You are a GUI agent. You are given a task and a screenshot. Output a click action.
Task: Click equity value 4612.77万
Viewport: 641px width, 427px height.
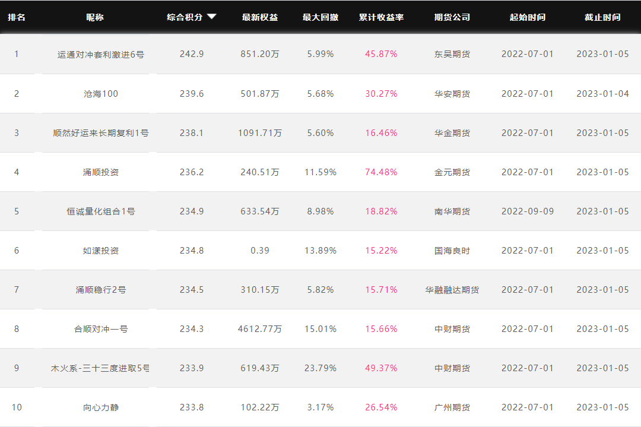(x=260, y=329)
